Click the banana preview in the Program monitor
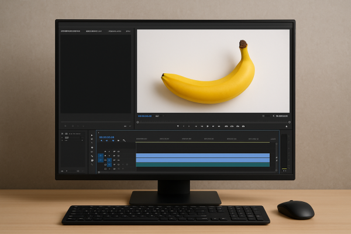Viewport: 351px width, 234px height. tap(213, 71)
